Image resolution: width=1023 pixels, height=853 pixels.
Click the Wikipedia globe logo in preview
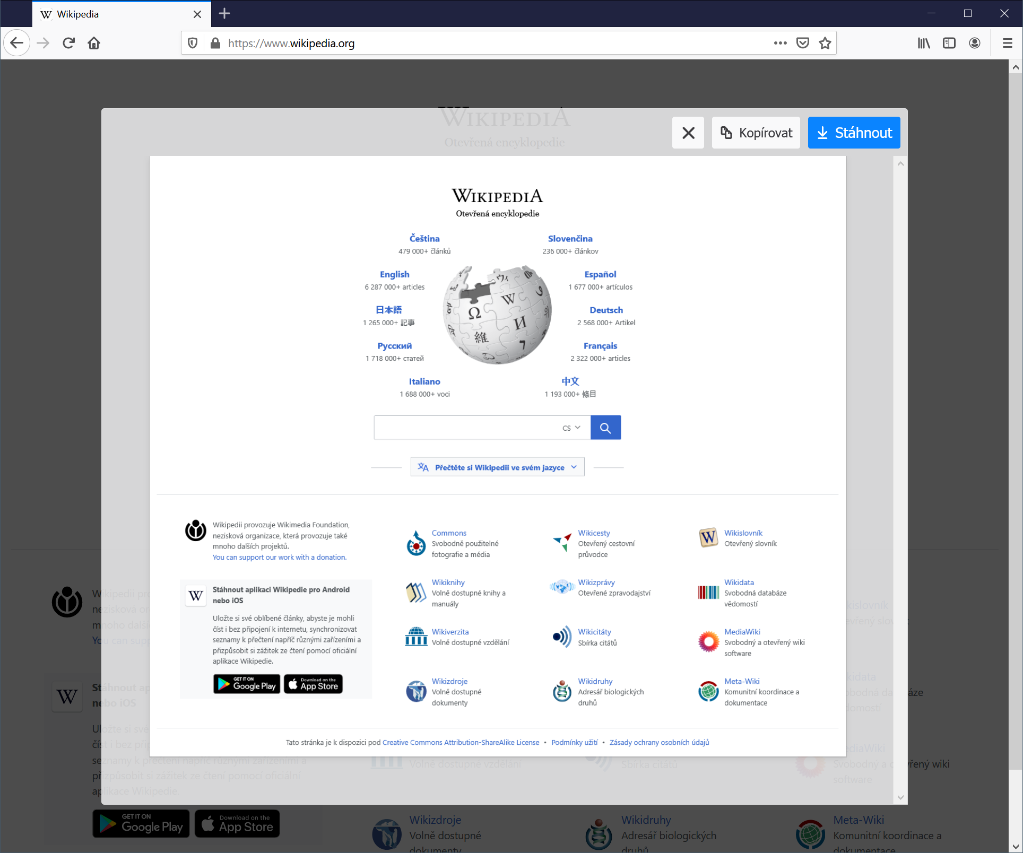[497, 315]
